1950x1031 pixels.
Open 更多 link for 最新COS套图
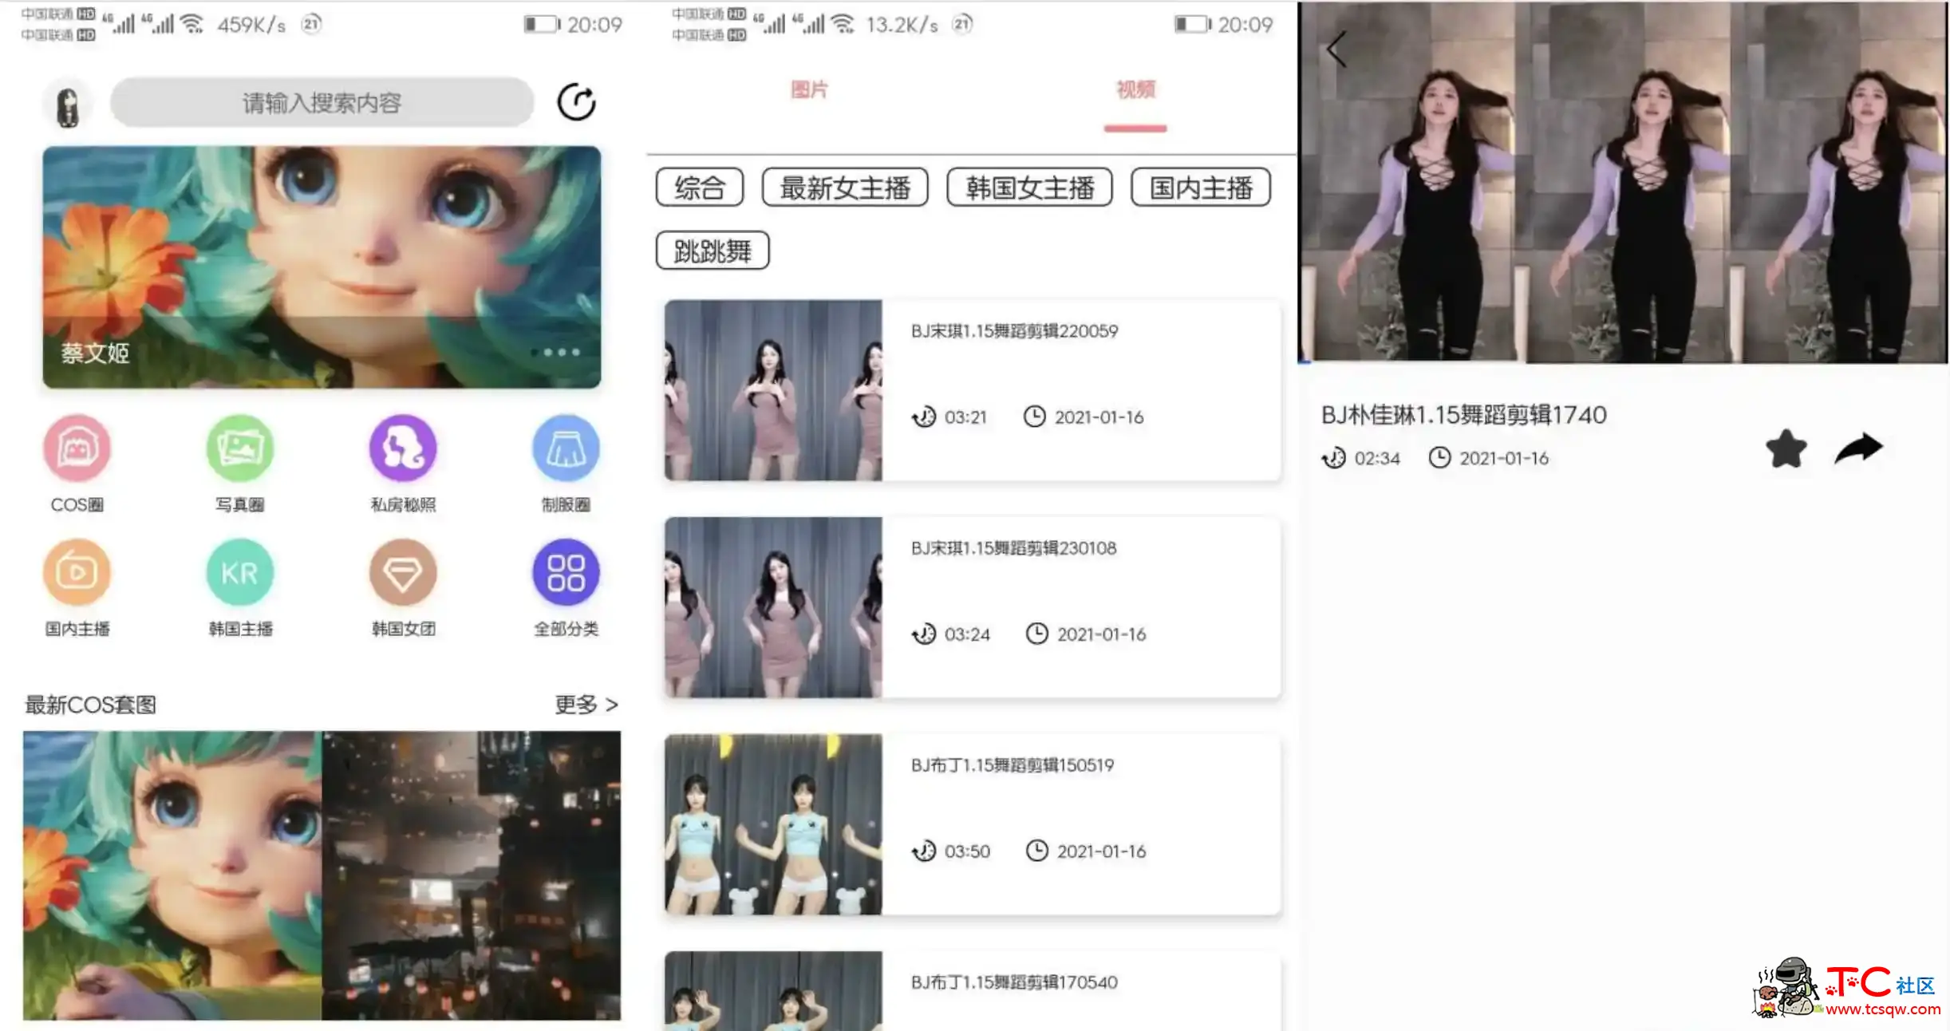point(586,705)
